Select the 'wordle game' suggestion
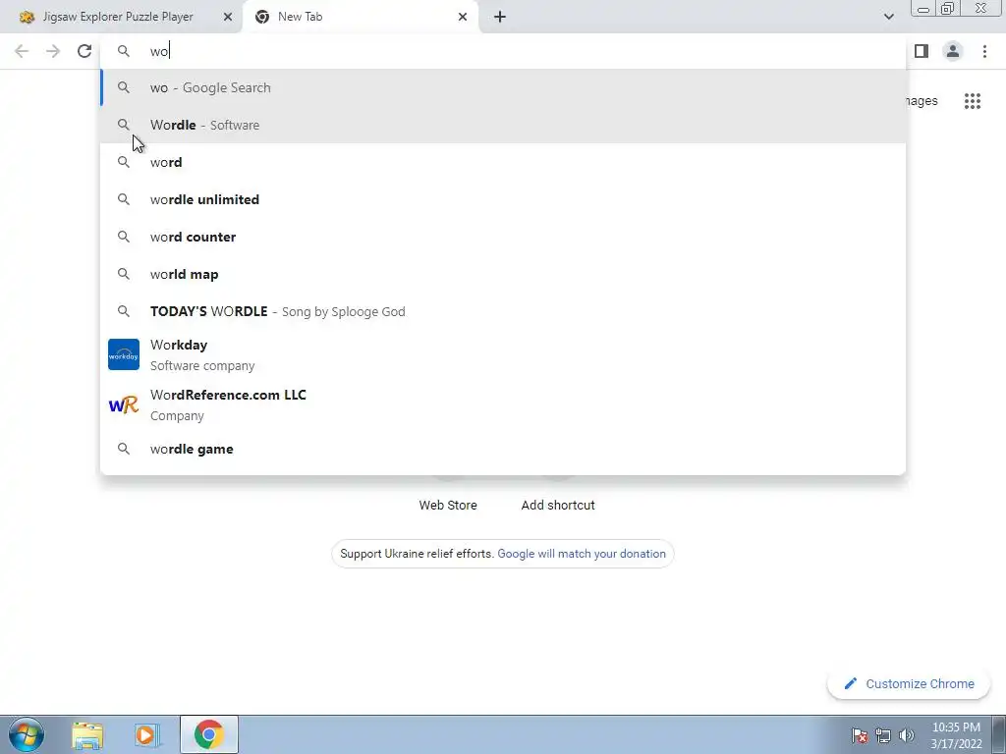The height and width of the screenshot is (754, 1006). pyautogui.click(x=503, y=449)
